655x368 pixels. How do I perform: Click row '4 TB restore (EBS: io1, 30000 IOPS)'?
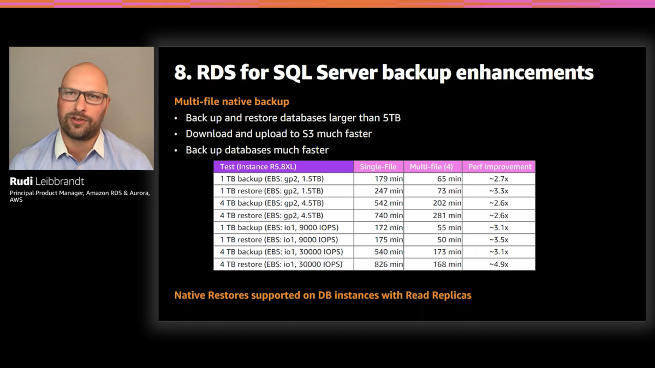click(x=374, y=264)
